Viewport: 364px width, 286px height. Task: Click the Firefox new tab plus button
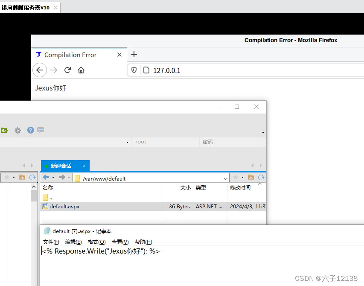click(x=134, y=55)
